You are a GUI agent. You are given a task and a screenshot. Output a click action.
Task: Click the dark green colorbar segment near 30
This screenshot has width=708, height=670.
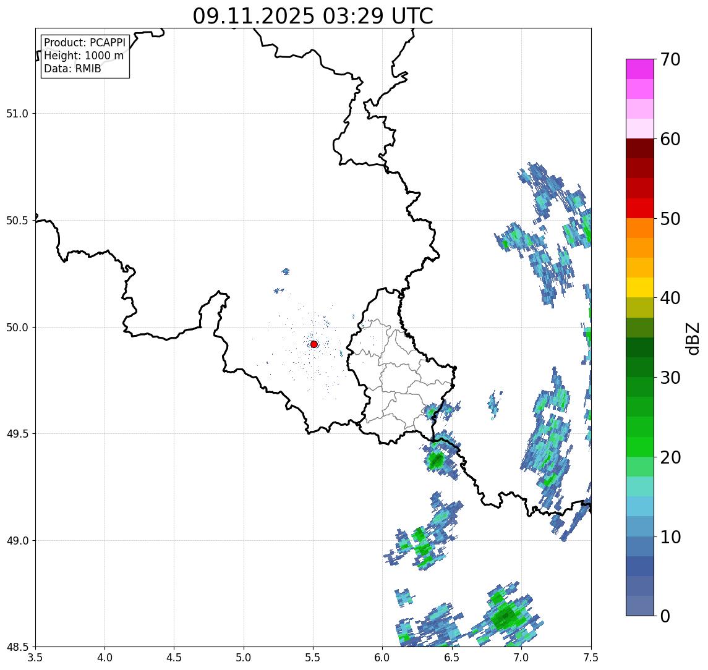(x=640, y=367)
